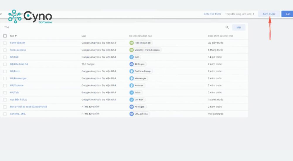The image size is (293, 161).
Task: Click the green eye icon of Hiển thị cảm ơn trigger
Action: click(132, 43)
